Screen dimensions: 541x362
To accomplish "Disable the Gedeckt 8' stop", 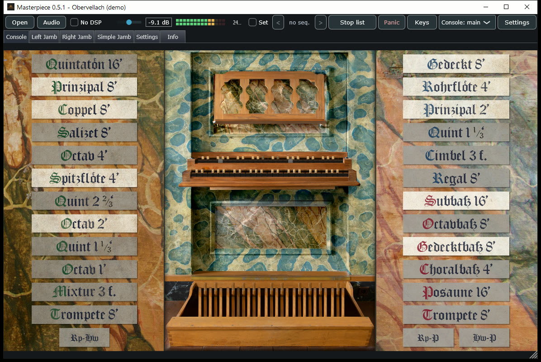I will click(456, 64).
